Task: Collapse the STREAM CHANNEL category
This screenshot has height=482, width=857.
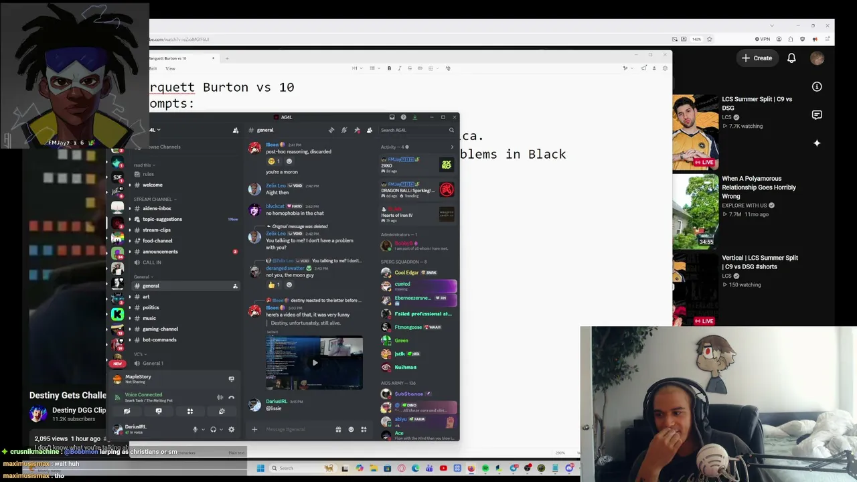Action: coord(155,199)
